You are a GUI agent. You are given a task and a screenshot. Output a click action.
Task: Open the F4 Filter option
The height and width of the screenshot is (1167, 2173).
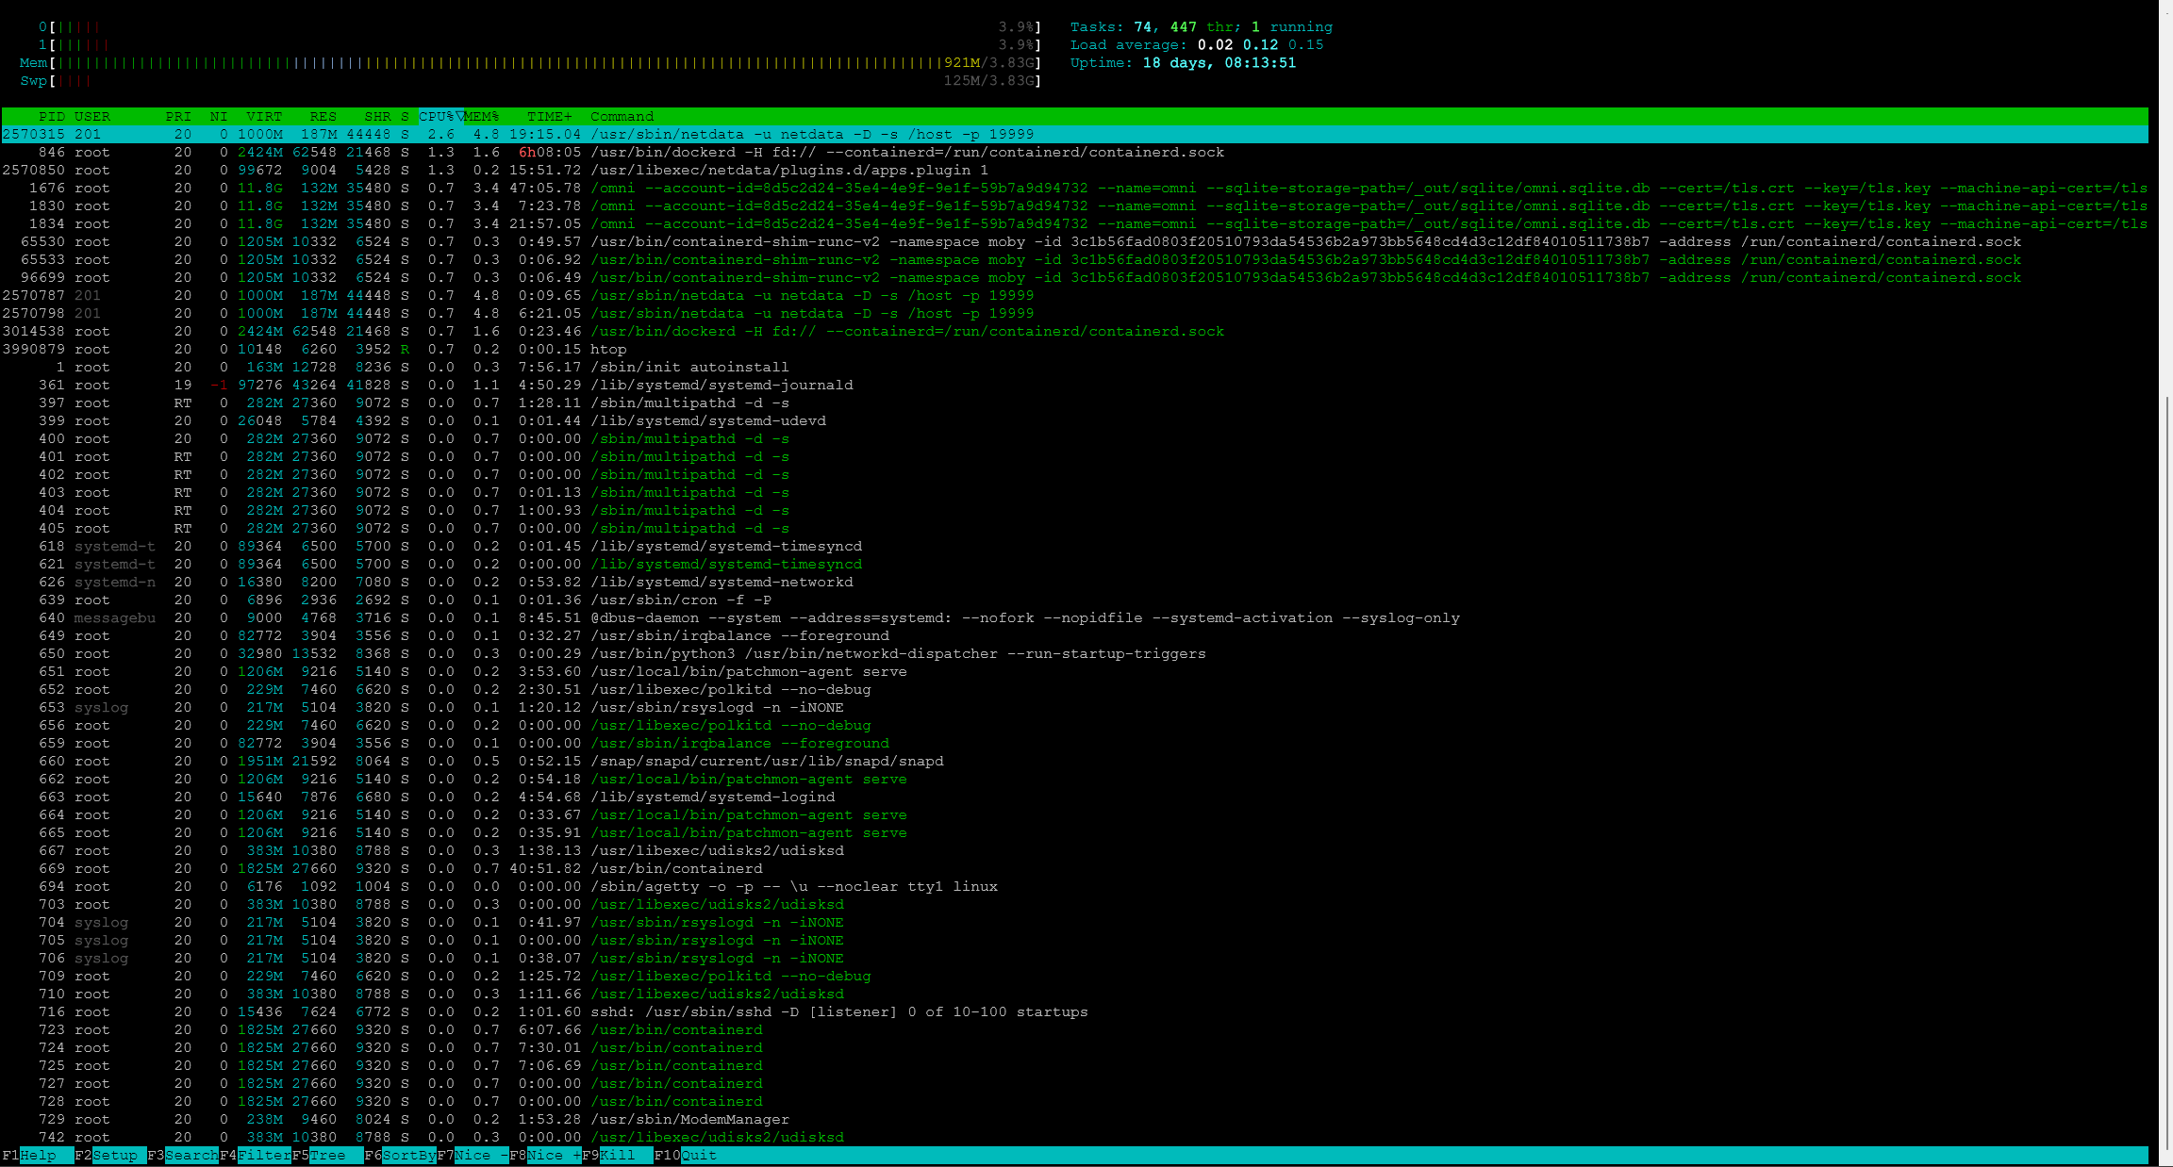(x=263, y=1155)
